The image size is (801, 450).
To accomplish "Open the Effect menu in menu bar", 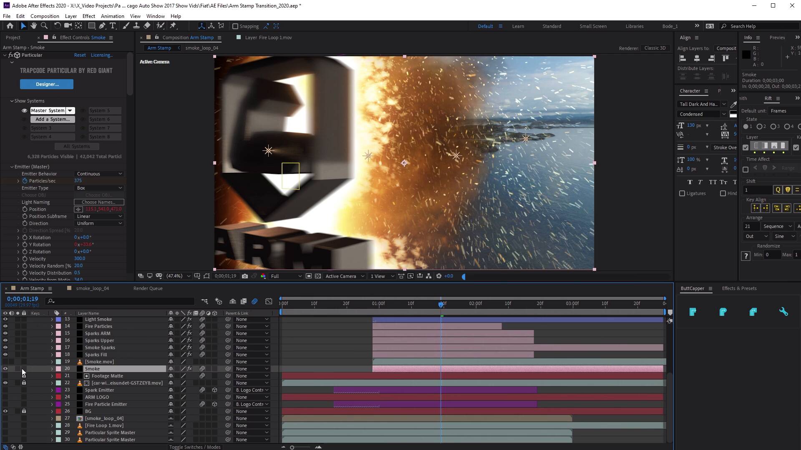I will tap(88, 16).
